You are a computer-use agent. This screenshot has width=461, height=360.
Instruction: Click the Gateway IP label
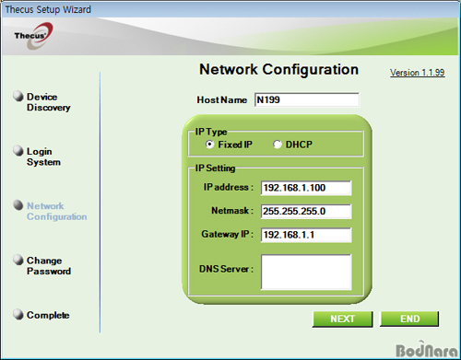(228, 234)
